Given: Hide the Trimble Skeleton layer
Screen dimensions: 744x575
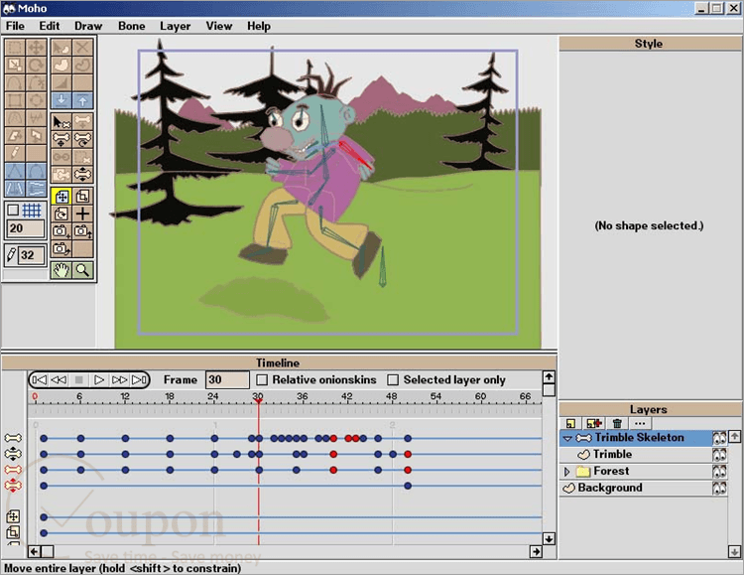Looking at the screenshot, I should [x=719, y=438].
